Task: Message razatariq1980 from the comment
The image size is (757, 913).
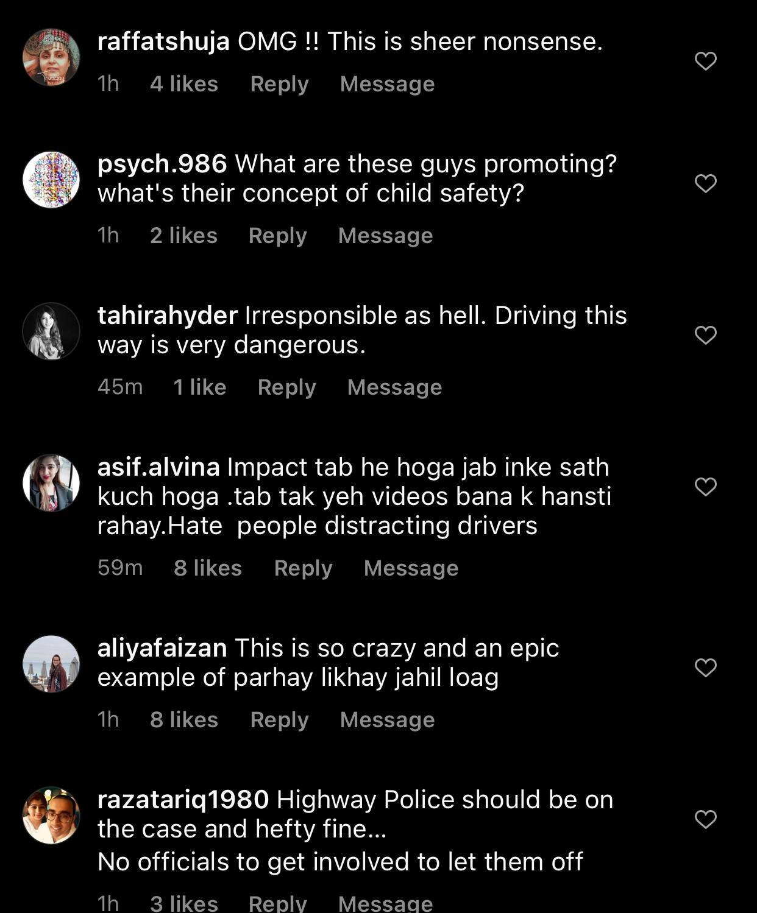Action: tap(385, 903)
